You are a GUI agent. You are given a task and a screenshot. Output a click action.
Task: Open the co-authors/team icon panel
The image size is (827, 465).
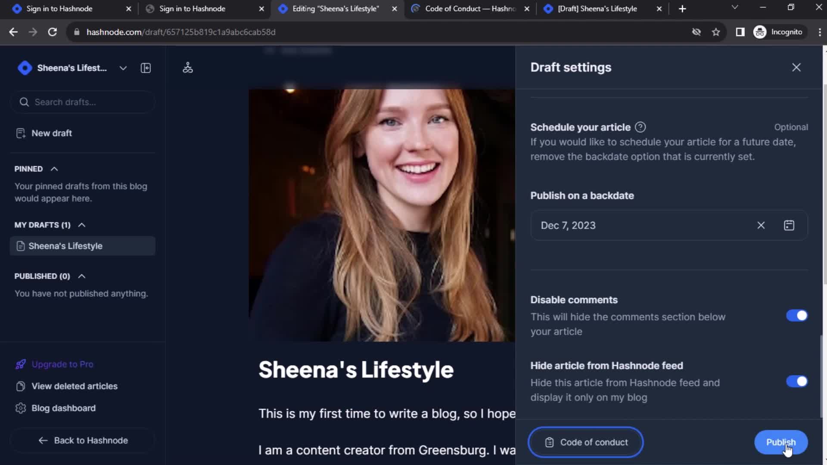[x=187, y=67]
